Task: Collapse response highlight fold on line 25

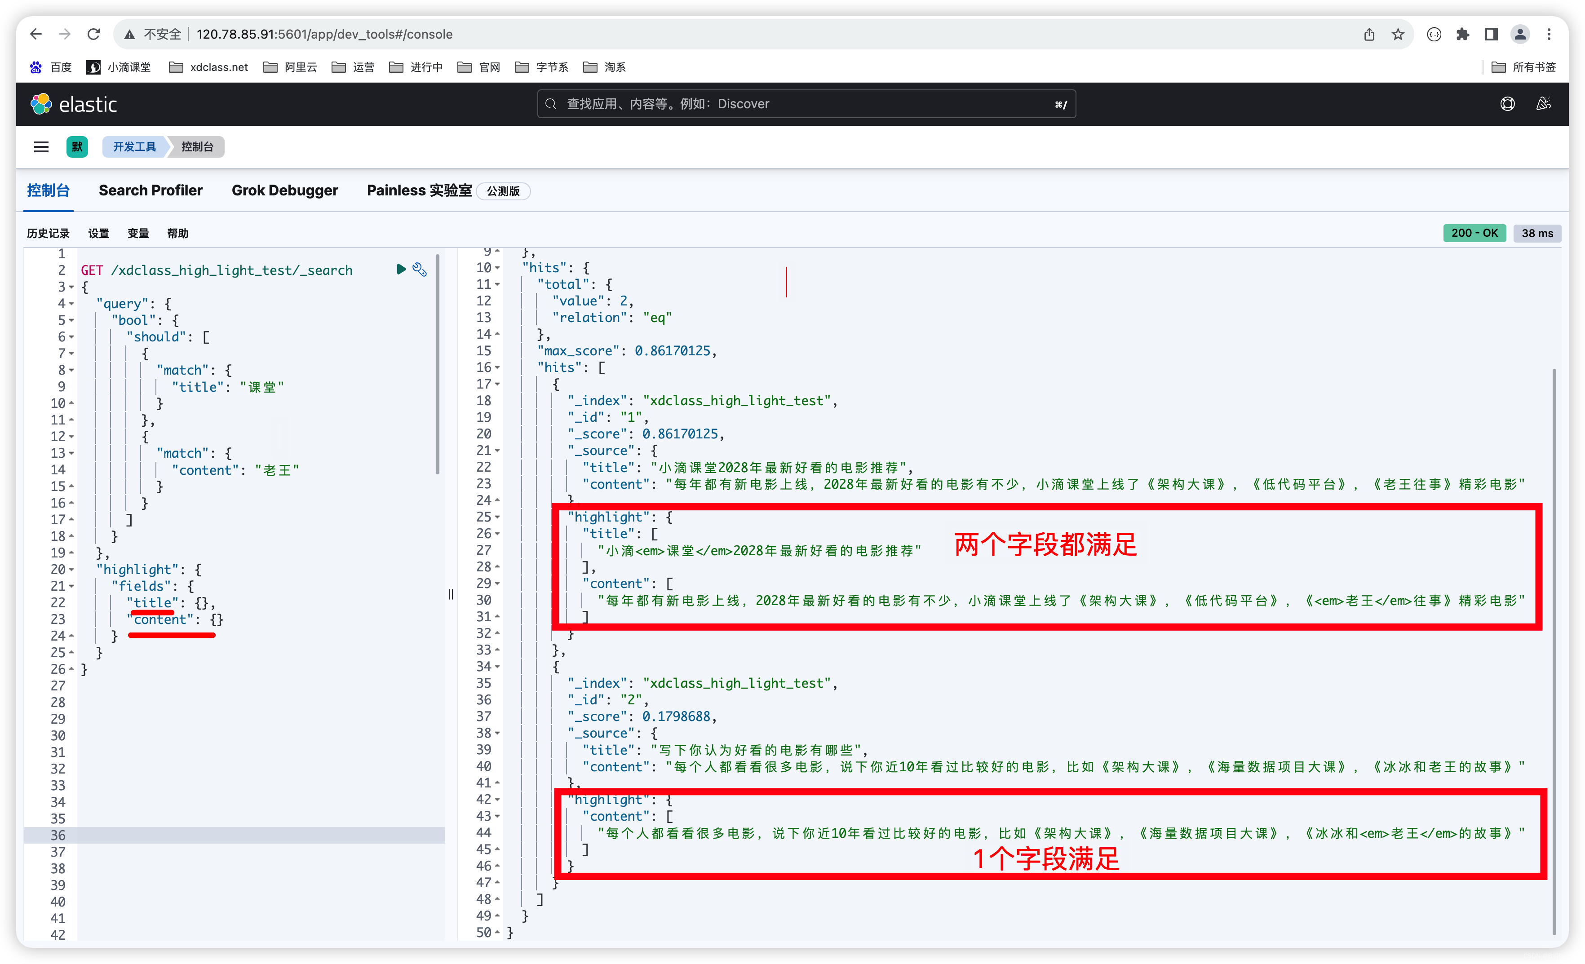Action: pos(497,517)
